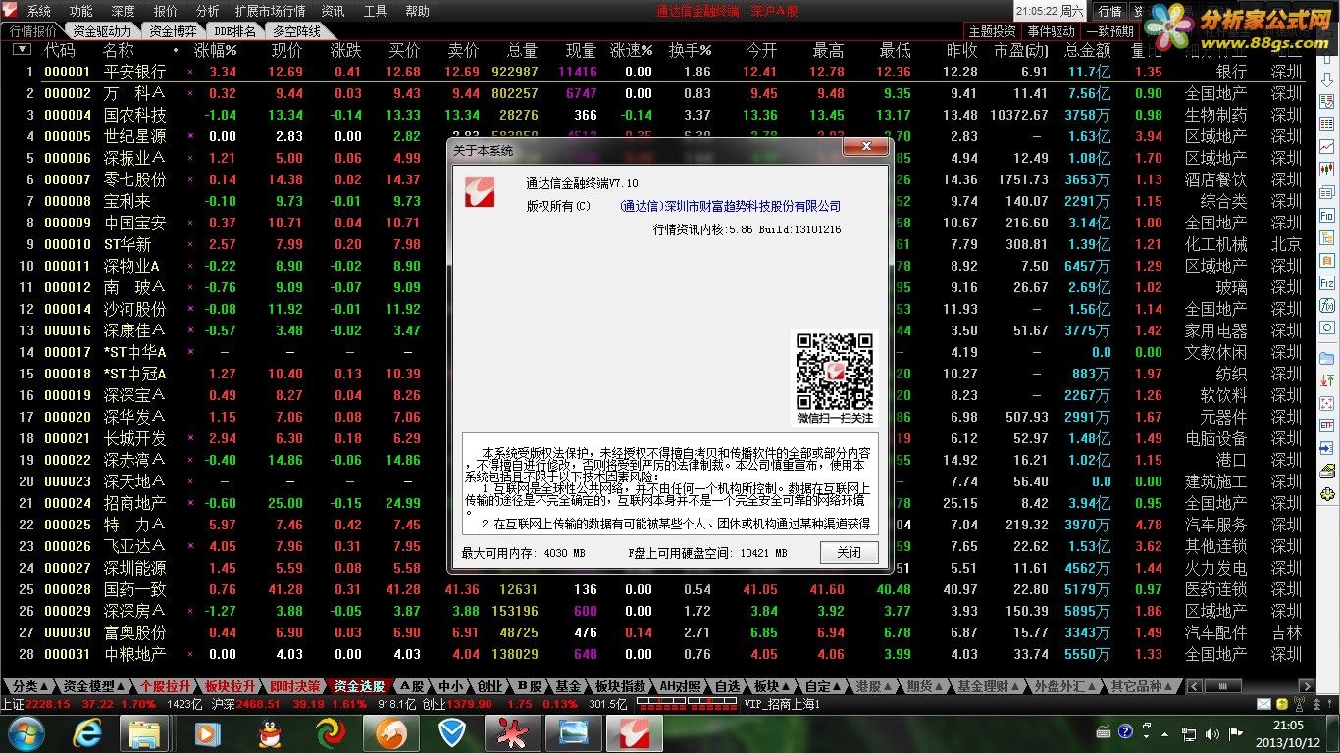Open the 帮助 menu
Image resolution: width=1340 pixels, height=753 pixels.
tap(417, 11)
